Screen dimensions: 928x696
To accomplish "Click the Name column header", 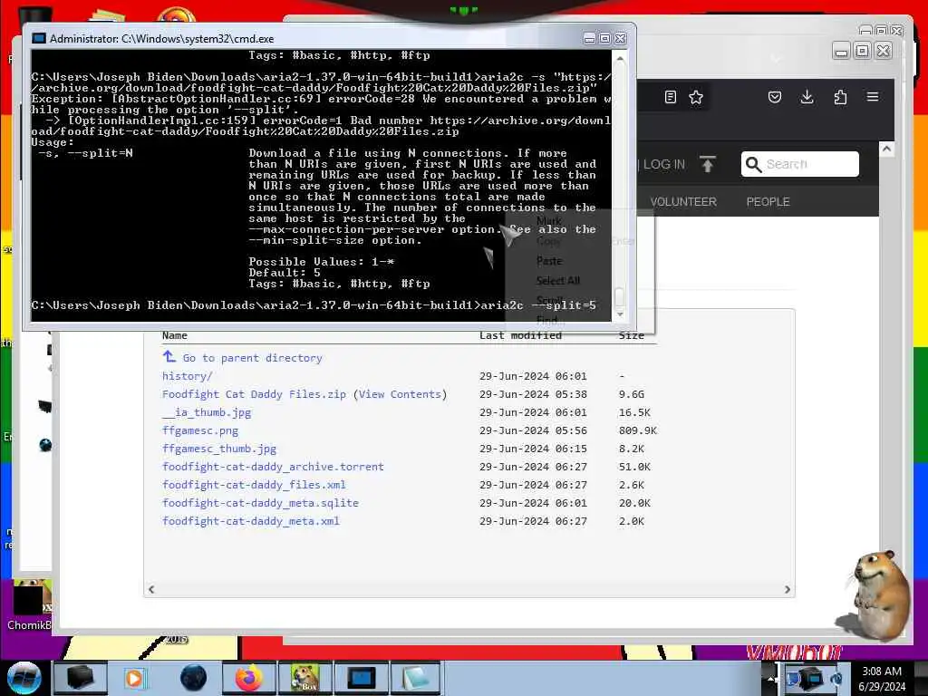I will coord(175,335).
